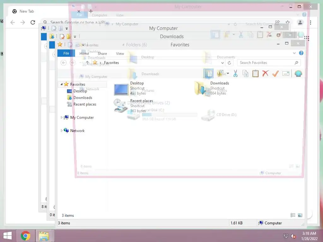Select Downloads in the navigation tree
This screenshot has height=242, width=323.
point(83,98)
